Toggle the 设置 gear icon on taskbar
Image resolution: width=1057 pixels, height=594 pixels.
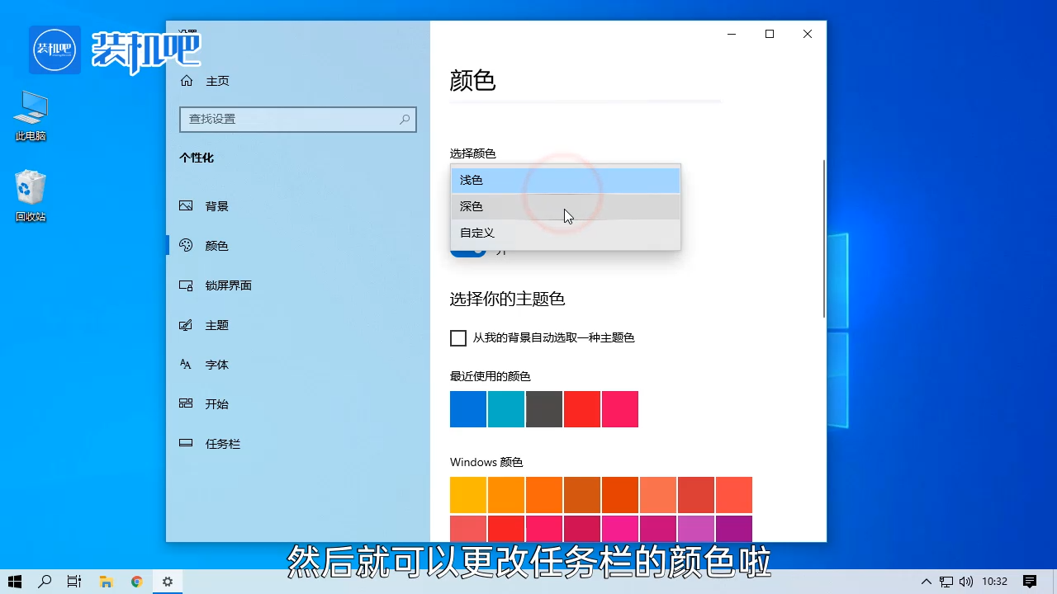(x=167, y=582)
